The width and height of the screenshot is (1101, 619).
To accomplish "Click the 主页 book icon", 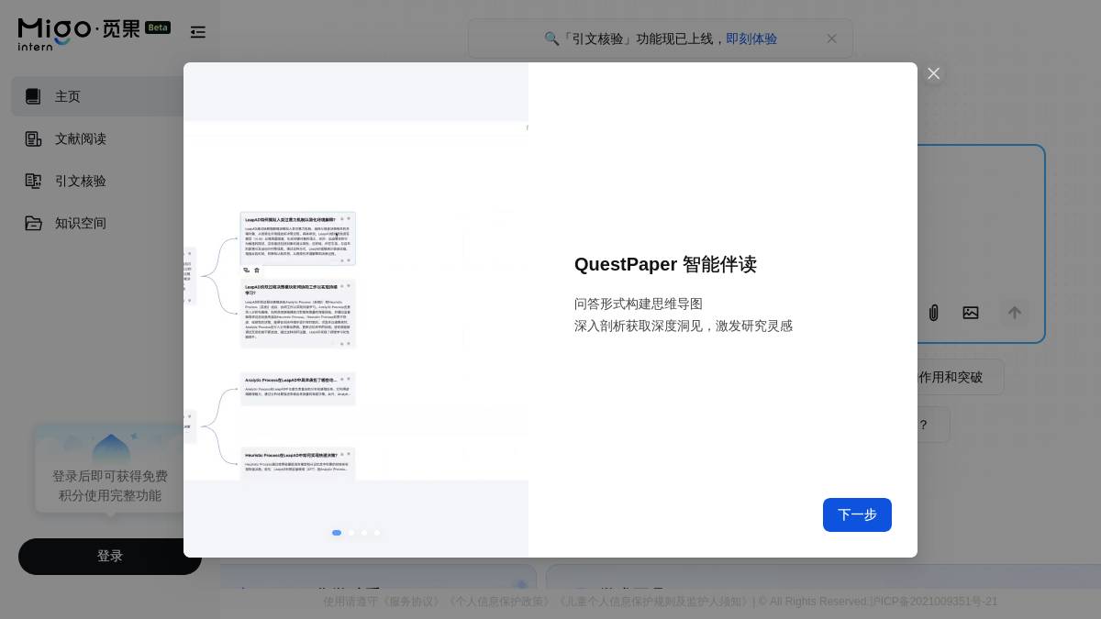I will click(x=33, y=96).
